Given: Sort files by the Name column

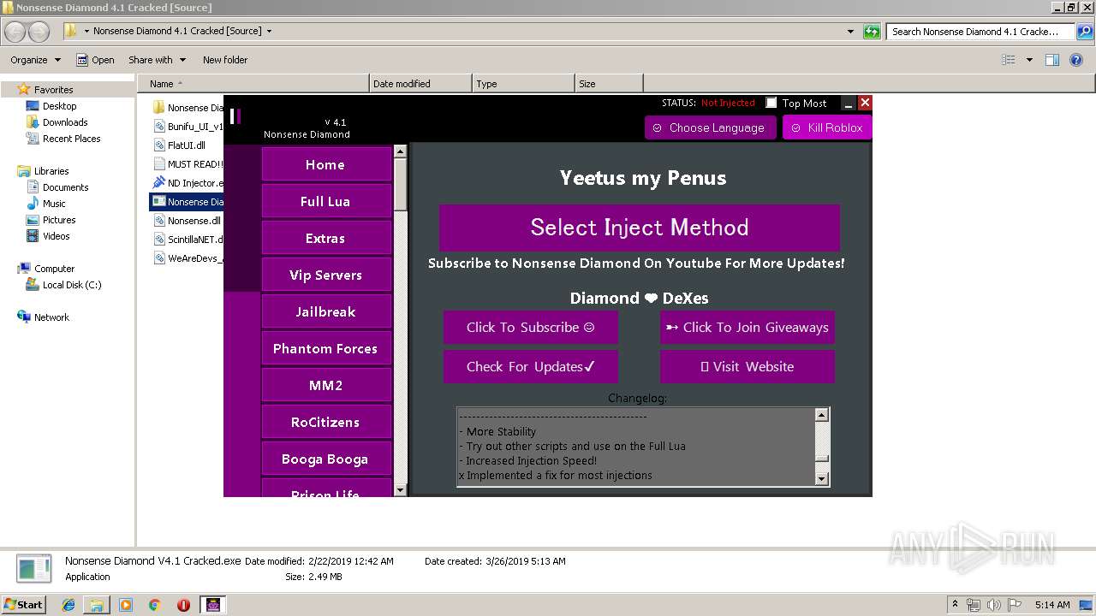Looking at the screenshot, I should 253,84.
